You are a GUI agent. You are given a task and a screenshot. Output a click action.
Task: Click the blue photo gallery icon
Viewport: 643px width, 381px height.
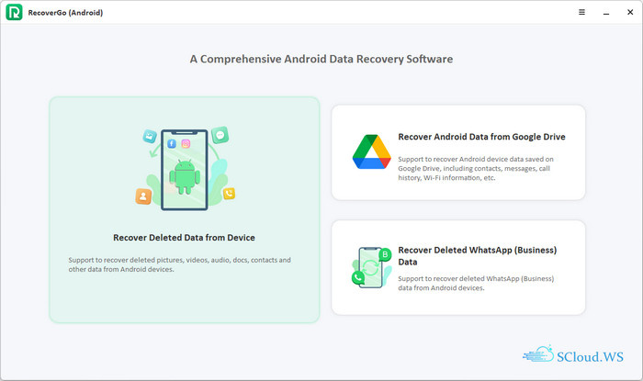pos(150,136)
